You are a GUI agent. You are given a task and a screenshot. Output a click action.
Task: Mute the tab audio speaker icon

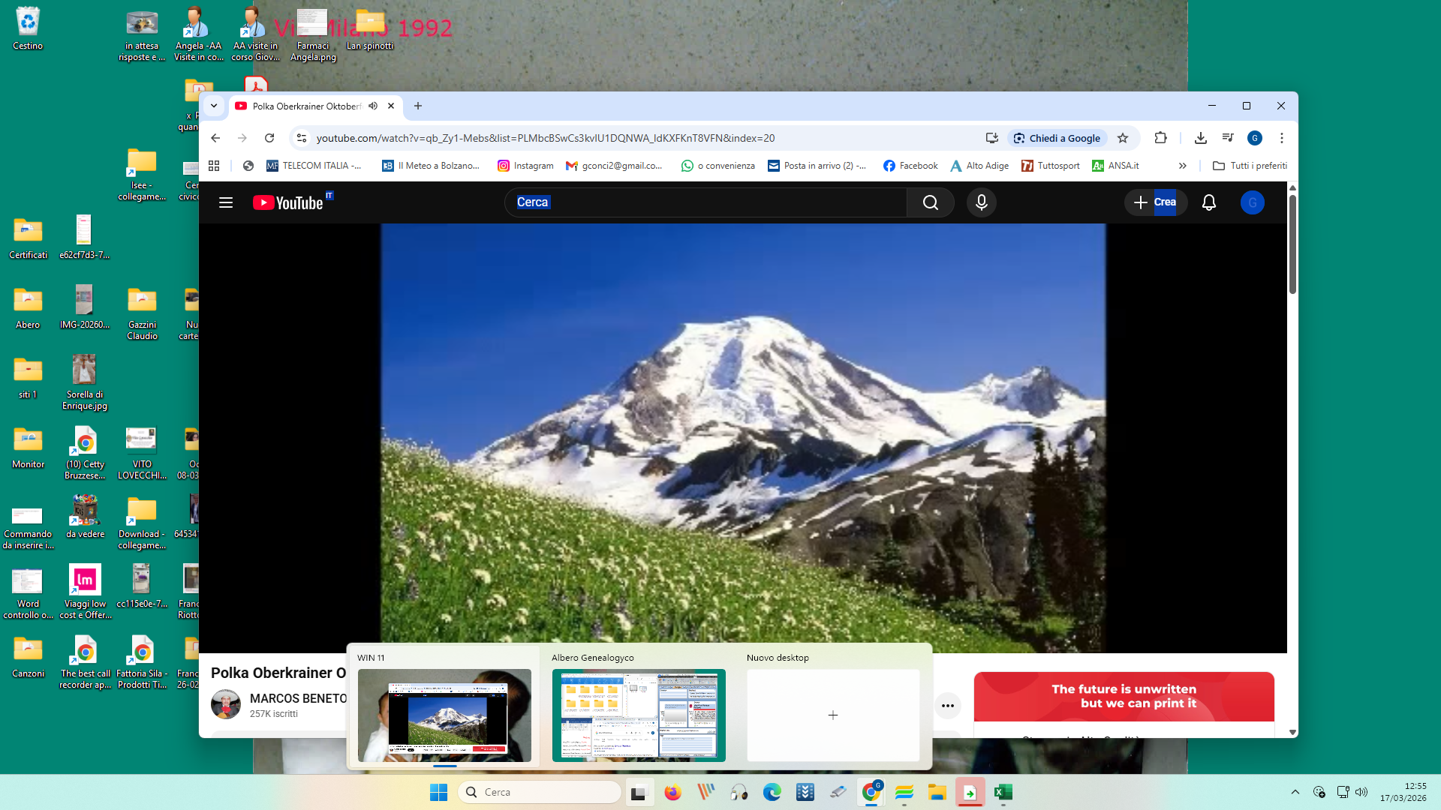tap(373, 106)
